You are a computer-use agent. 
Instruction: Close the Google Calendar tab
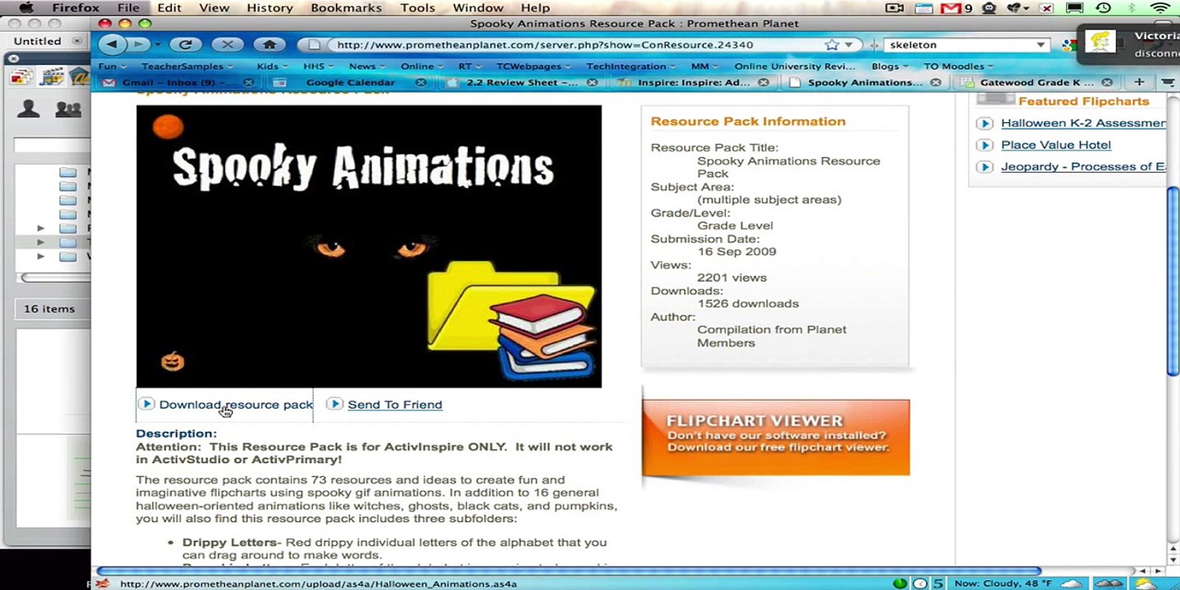(x=420, y=82)
